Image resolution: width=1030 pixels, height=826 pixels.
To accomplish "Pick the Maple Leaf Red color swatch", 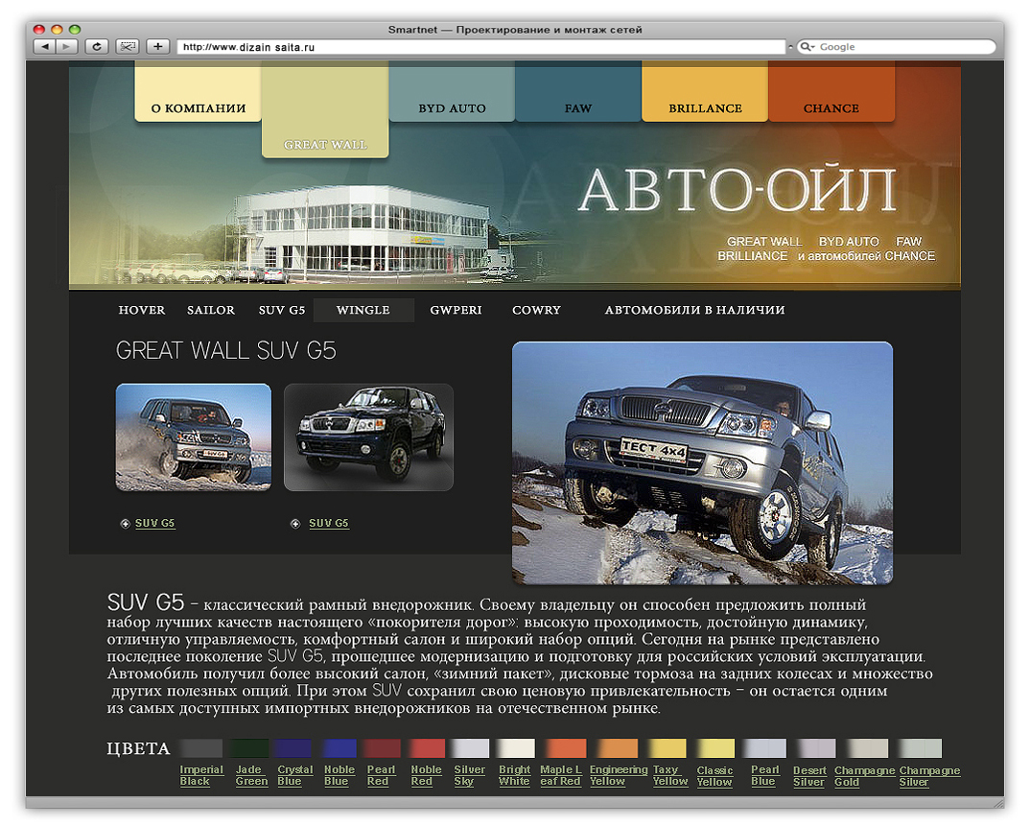I will coord(564,747).
